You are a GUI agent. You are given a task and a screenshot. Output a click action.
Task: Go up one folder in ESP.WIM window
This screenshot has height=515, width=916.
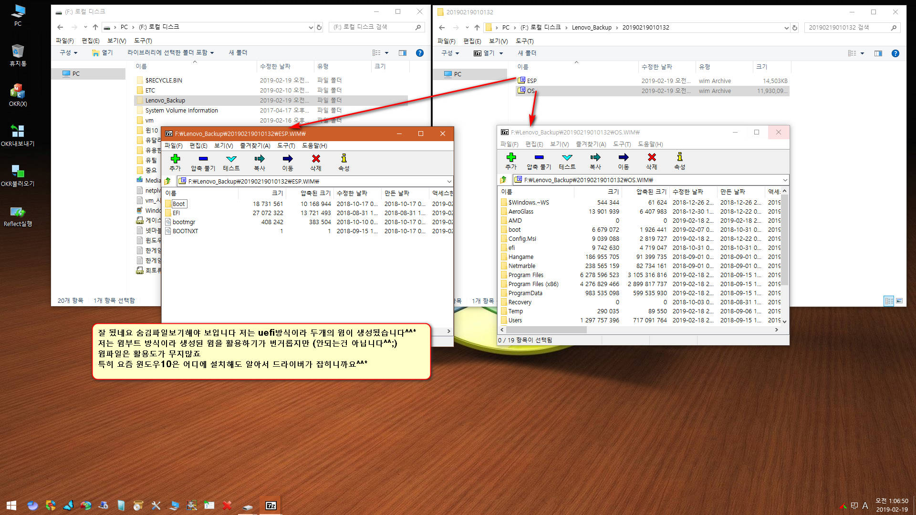pyautogui.click(x=168, y=181)
